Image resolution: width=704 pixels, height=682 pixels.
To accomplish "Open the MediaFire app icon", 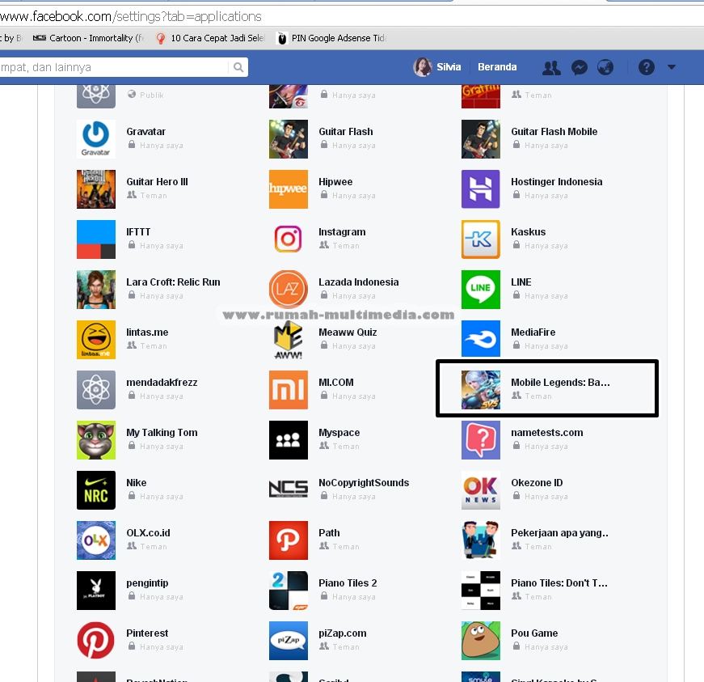I will (480, 340).
